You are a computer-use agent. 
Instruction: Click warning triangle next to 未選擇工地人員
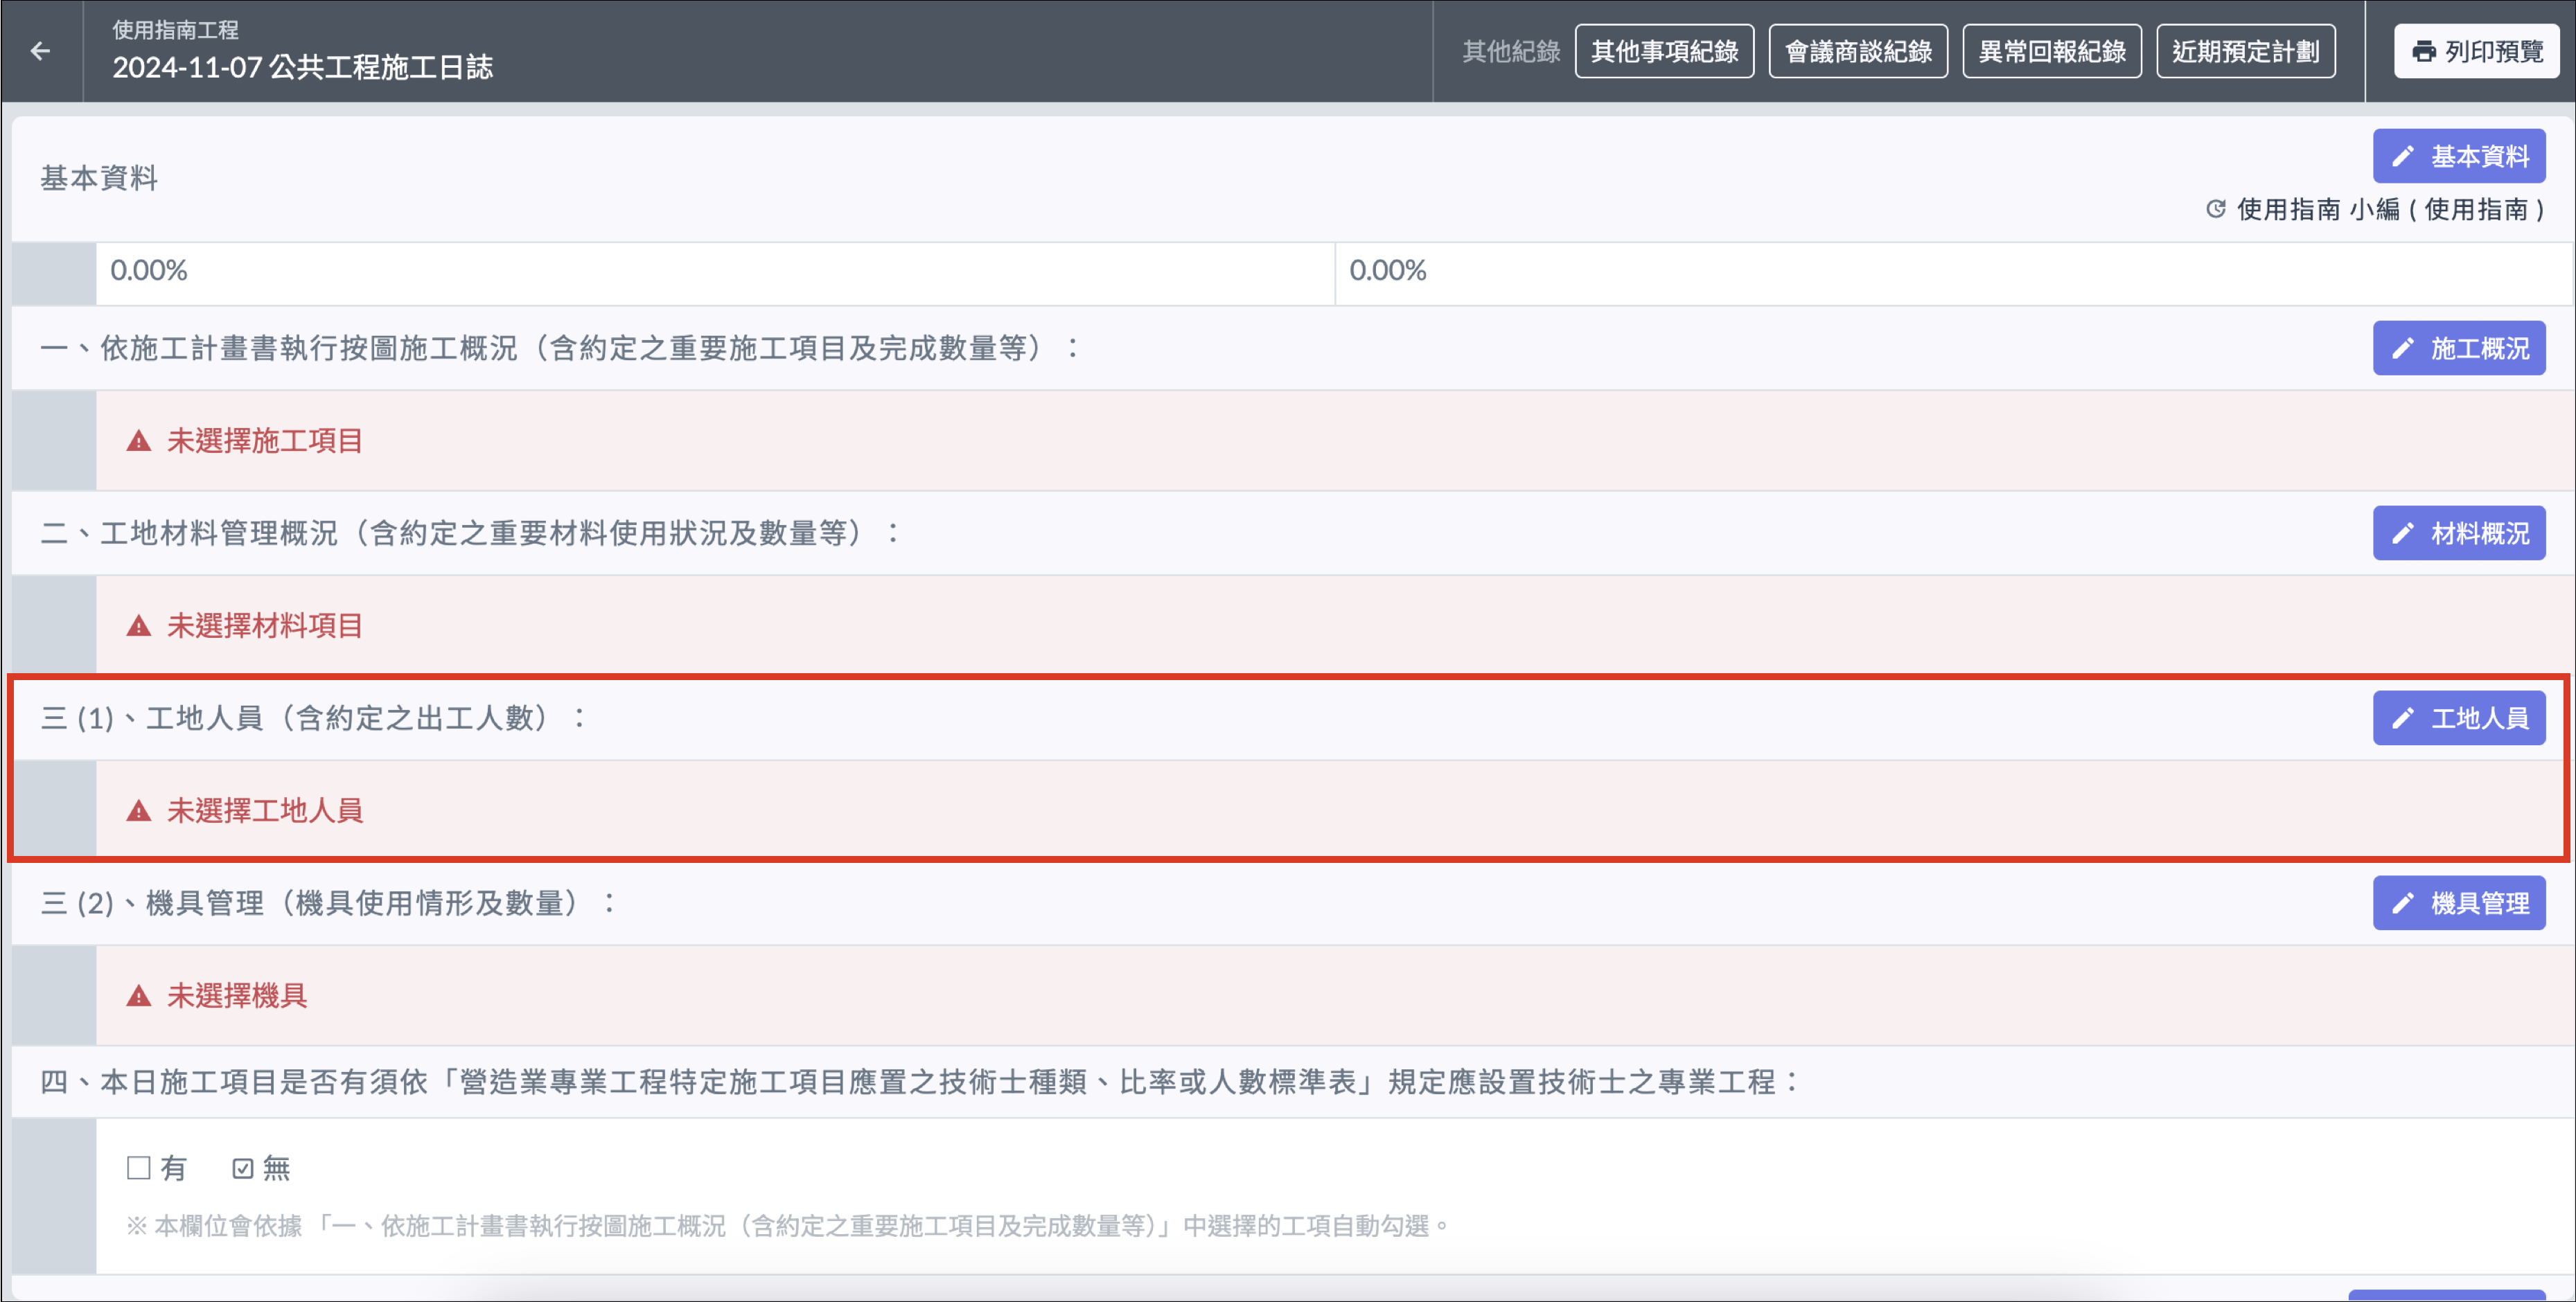139,810
